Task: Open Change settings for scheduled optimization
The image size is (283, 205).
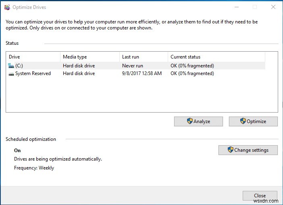Action: click(x=248, y=150)
